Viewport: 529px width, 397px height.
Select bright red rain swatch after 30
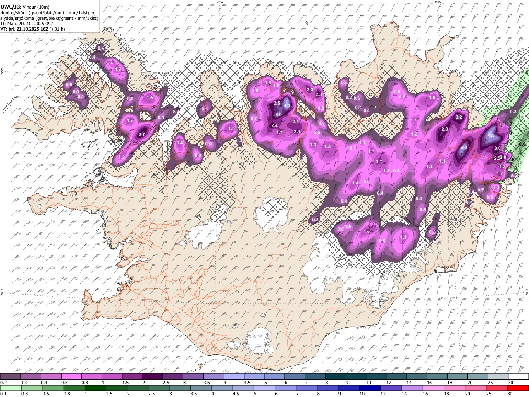[x=517, y=388]
